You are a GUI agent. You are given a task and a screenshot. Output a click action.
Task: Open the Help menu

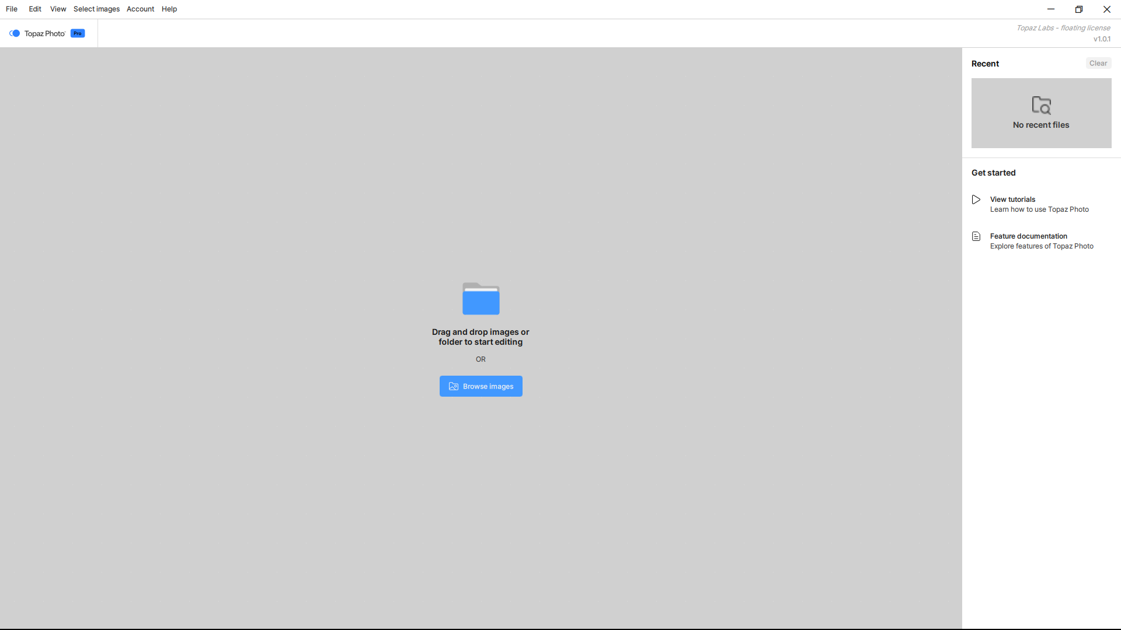(x=169, y=9)
